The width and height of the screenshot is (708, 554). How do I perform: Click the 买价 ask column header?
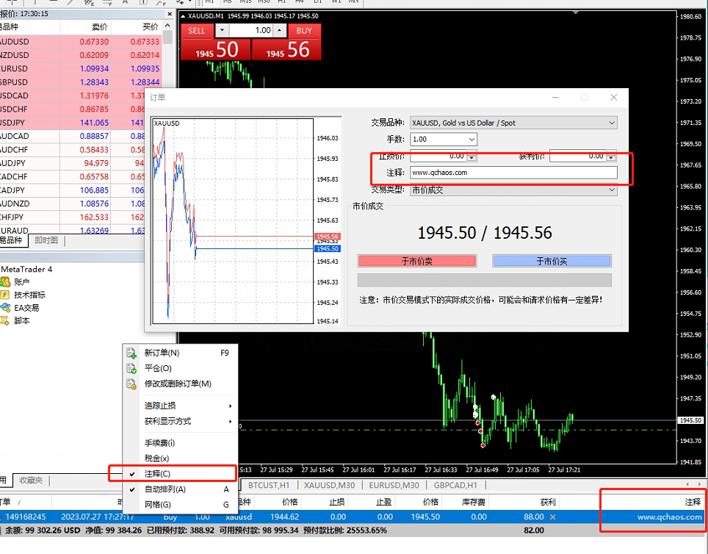[x=151, y=27]
